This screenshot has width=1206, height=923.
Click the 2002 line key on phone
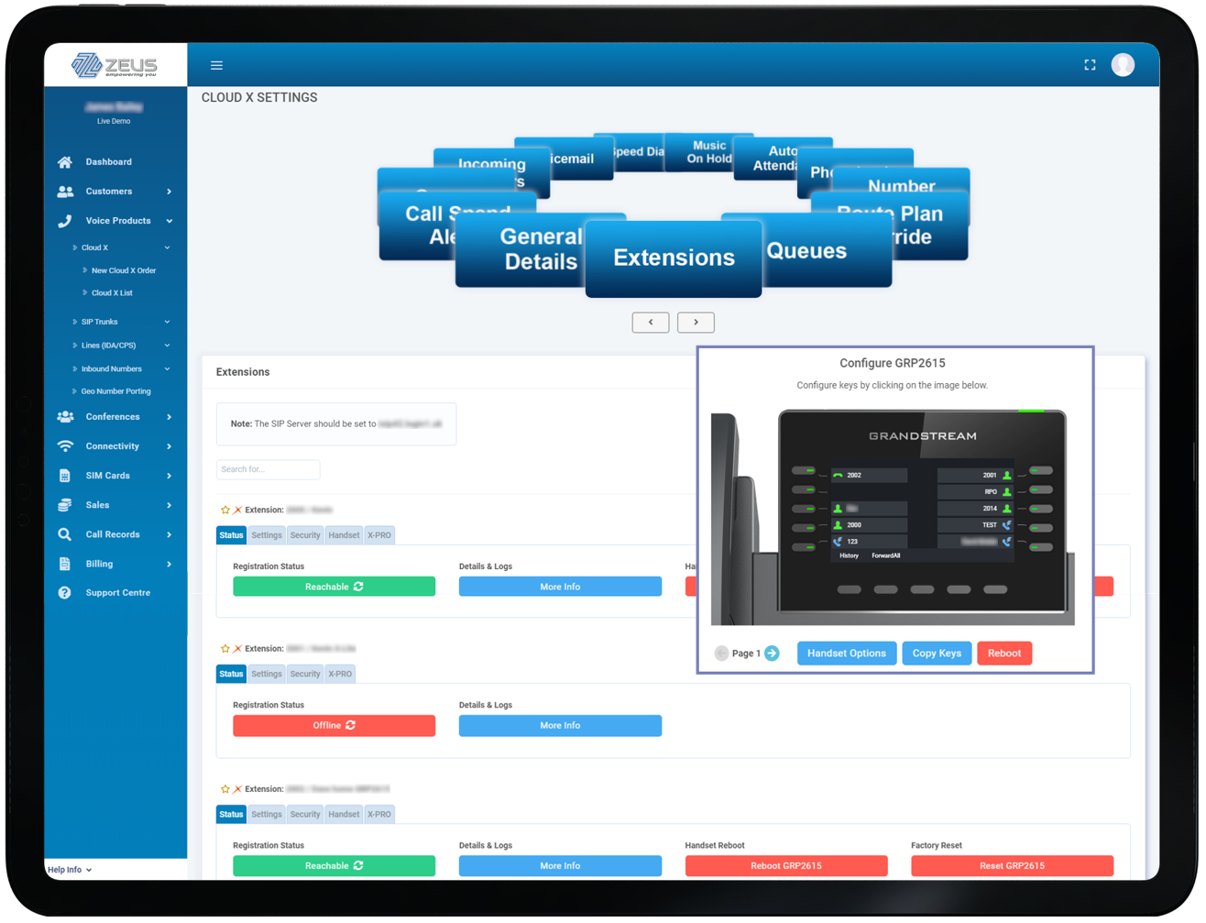point(868,476)
